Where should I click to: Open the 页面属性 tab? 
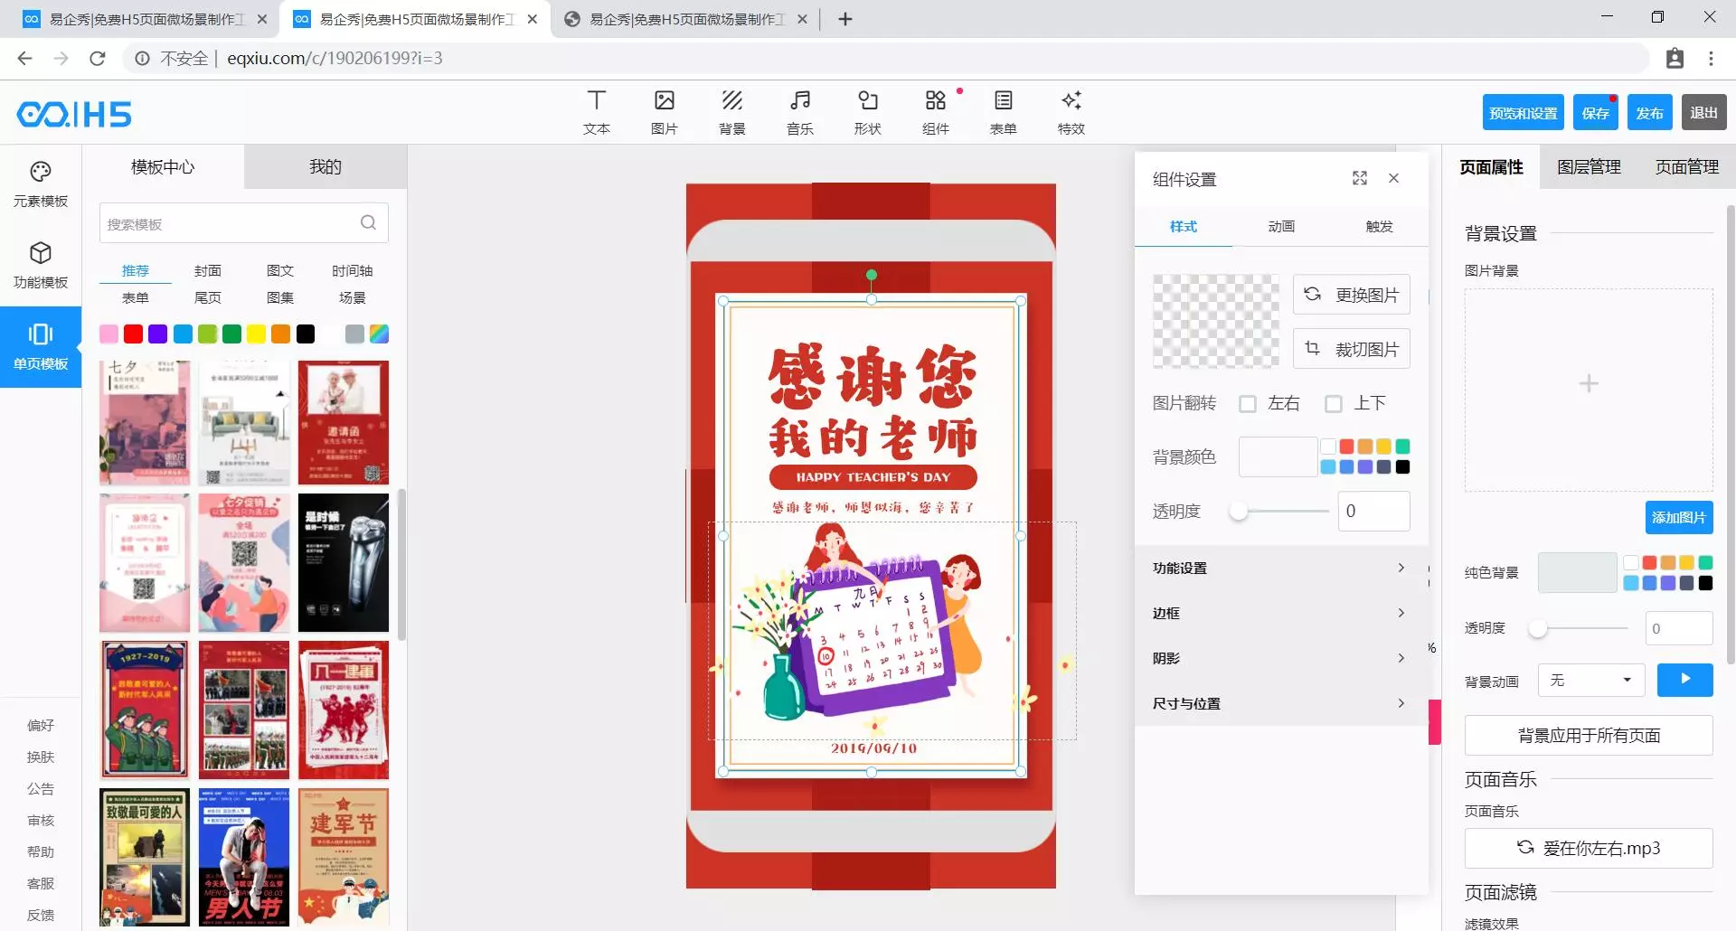pos(1491,167)
